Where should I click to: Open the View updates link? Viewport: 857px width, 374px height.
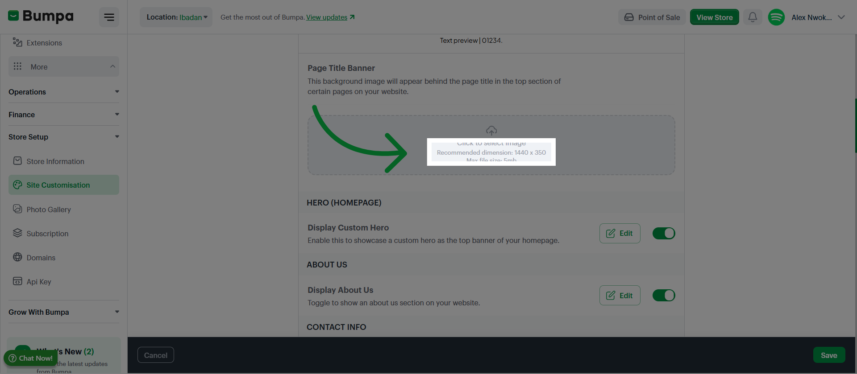click(x=330, y=17)
